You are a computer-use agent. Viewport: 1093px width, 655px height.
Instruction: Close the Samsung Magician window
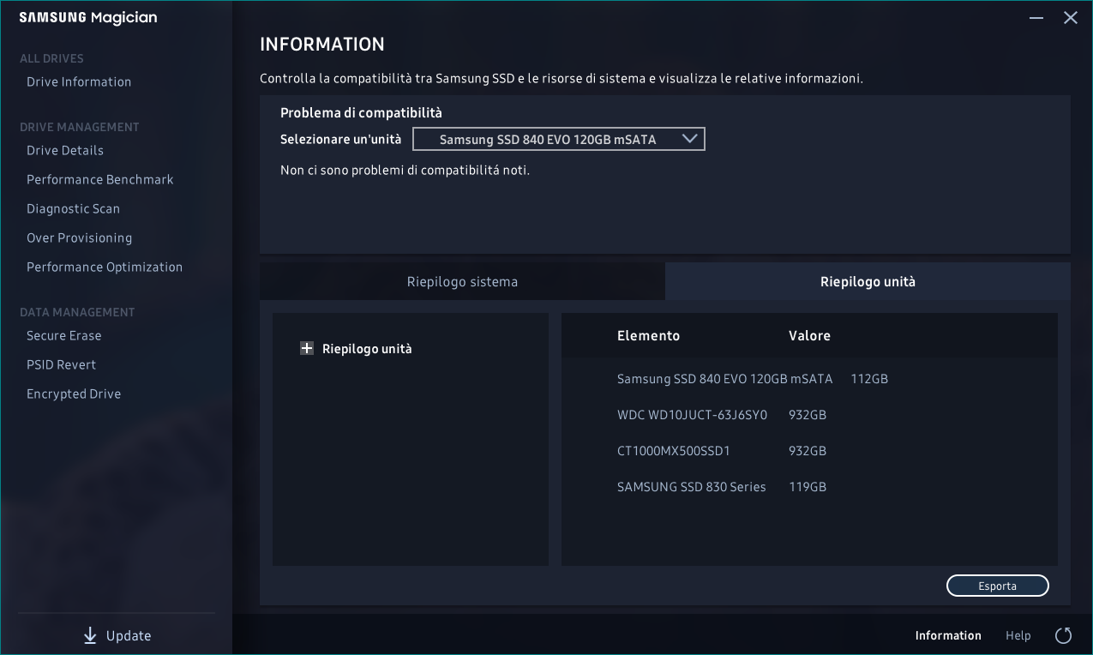[x=1070, y=17]
